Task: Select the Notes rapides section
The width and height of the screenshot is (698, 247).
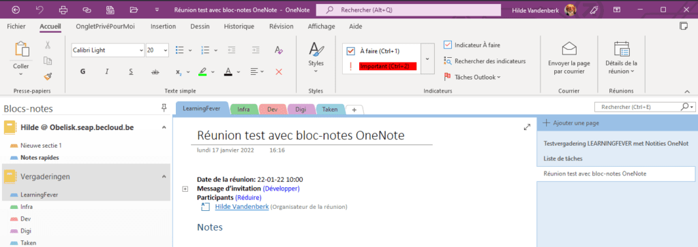Action: (x=40, y=157)
